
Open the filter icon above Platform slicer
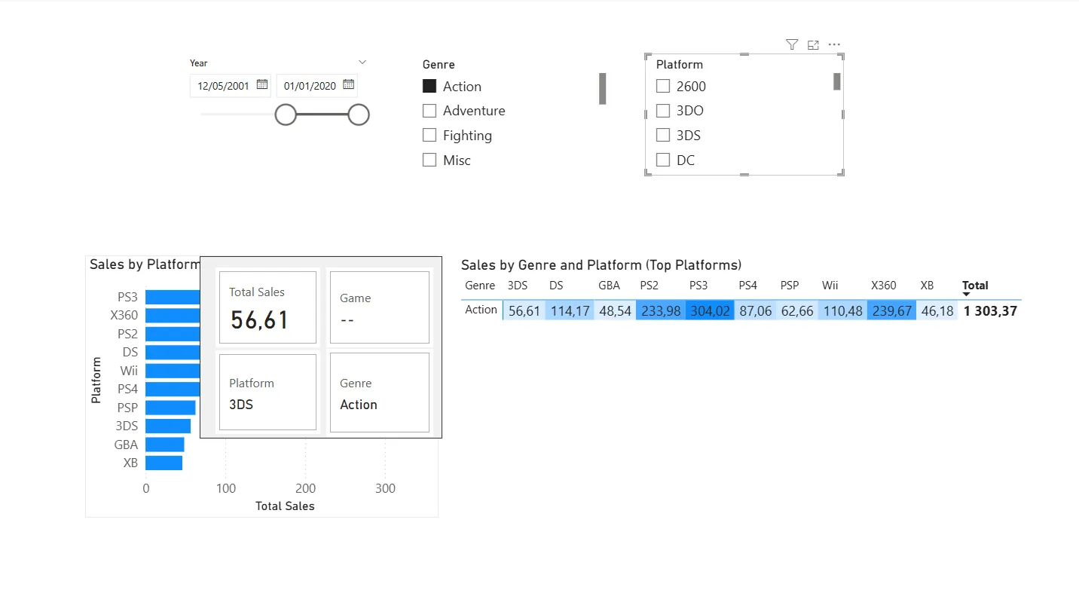pos(791,45)
